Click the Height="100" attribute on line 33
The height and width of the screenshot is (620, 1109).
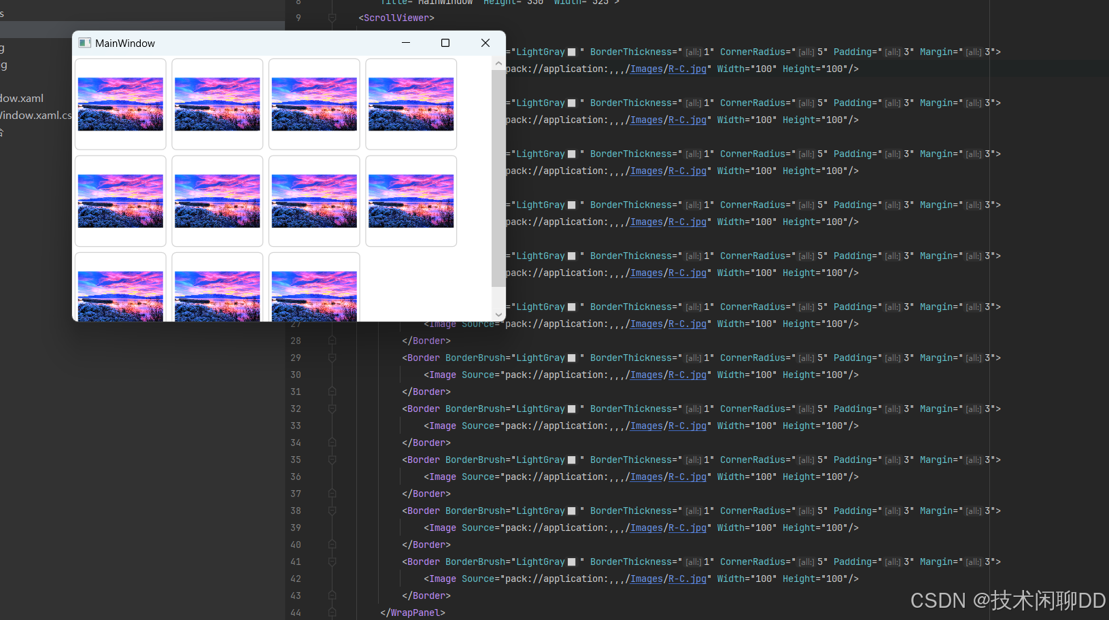[x=815, y=426]
